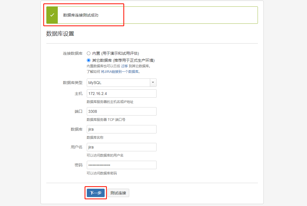307x206 pixels.
Task: Select the built-in database radio option
Action: point(88,53)
